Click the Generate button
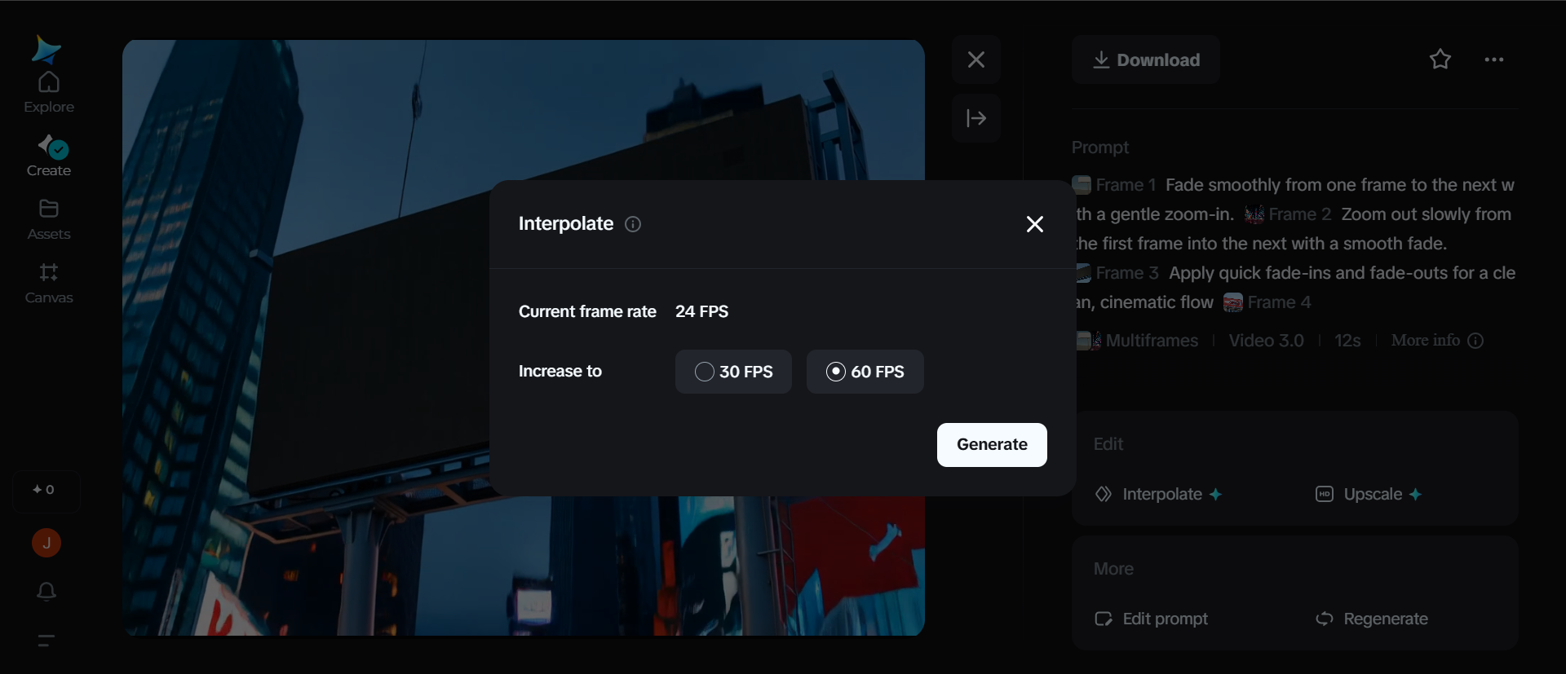The height and width of the screenshot is (674, 1566). coord(992,445)
